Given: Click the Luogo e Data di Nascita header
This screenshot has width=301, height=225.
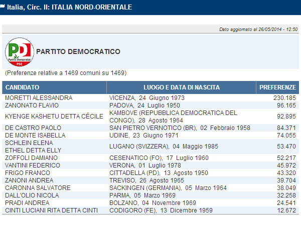Looking at the screenshot, I should tap(182, 87).
